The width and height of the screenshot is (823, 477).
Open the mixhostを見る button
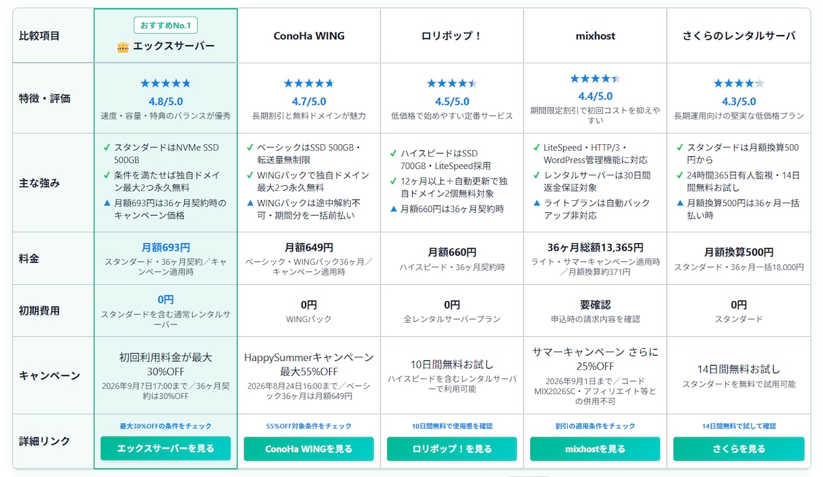(x=595, y=448)
